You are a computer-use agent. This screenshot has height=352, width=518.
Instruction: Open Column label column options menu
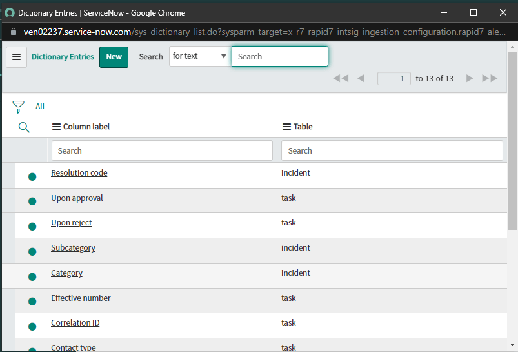(x=56, y=127)
